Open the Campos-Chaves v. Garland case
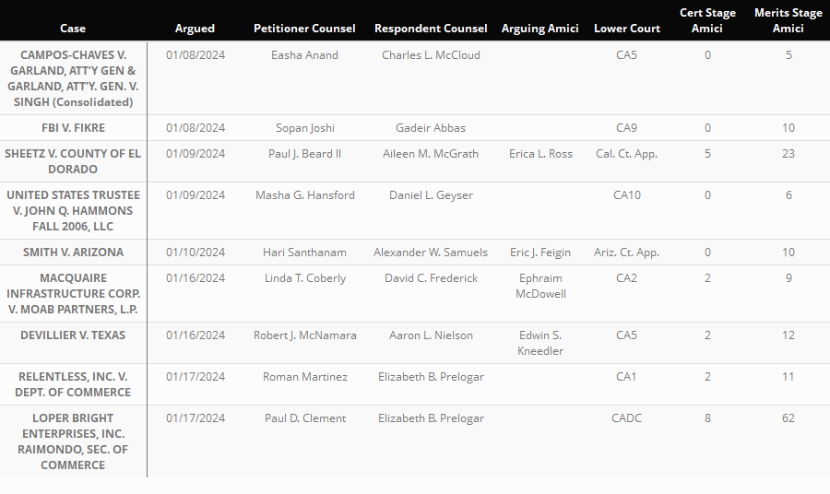 pyautogui.click(x=73, y=78)
